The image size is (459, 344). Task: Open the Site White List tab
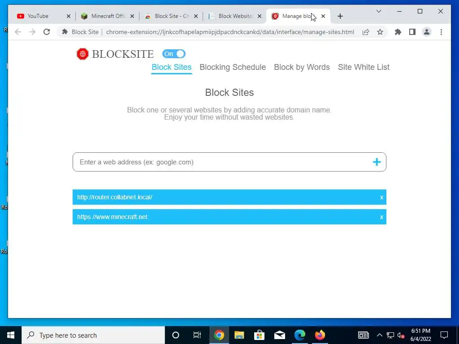[x=364, y=67]
